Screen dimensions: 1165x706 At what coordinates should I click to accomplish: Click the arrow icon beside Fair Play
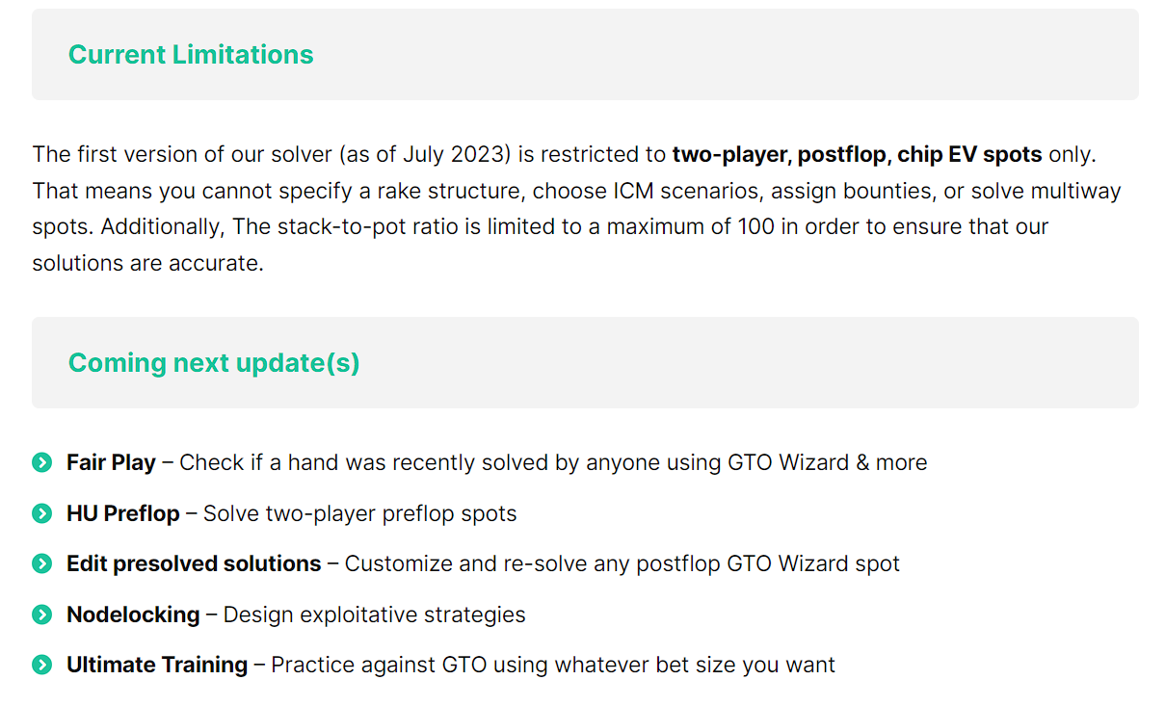[x=41, y=463]
